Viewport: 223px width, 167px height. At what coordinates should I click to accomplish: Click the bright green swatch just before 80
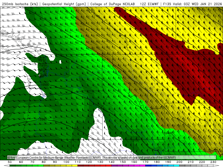pos(41,165)
